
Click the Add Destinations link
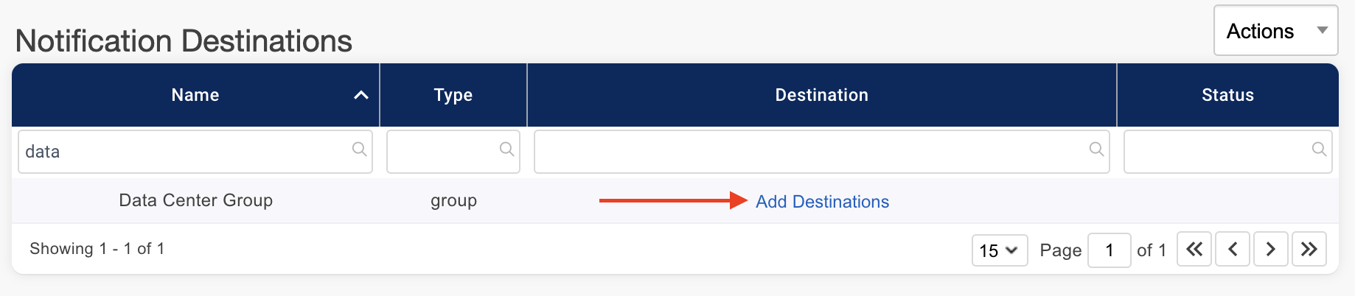click(x=822, y=202)
